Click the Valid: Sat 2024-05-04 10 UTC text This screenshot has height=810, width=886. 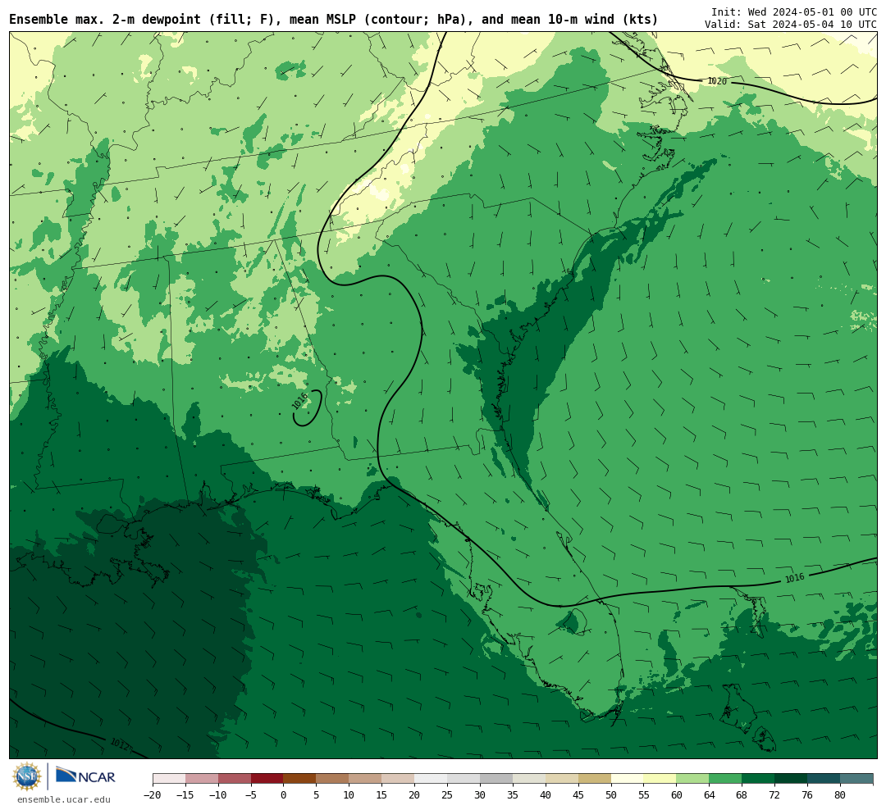click(791, 25)
